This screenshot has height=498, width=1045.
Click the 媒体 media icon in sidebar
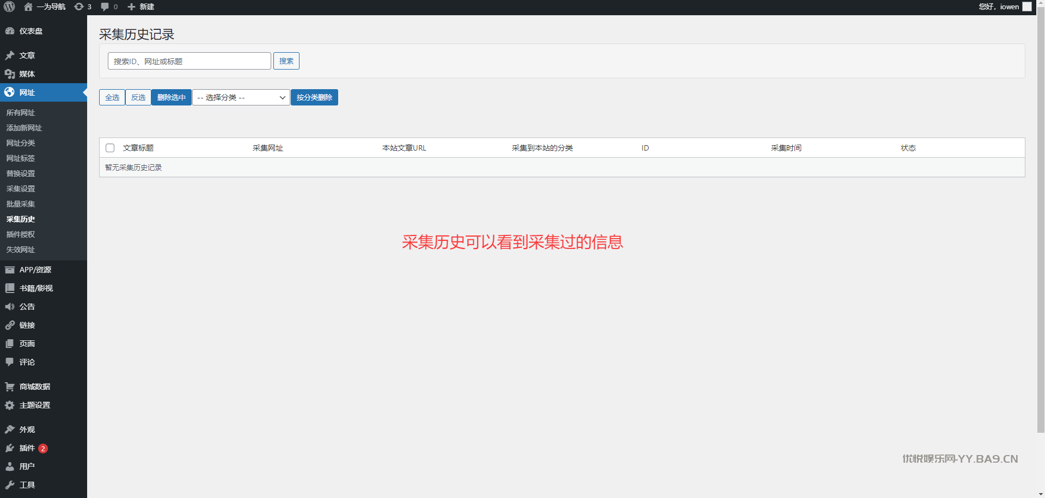coord(10,74)
